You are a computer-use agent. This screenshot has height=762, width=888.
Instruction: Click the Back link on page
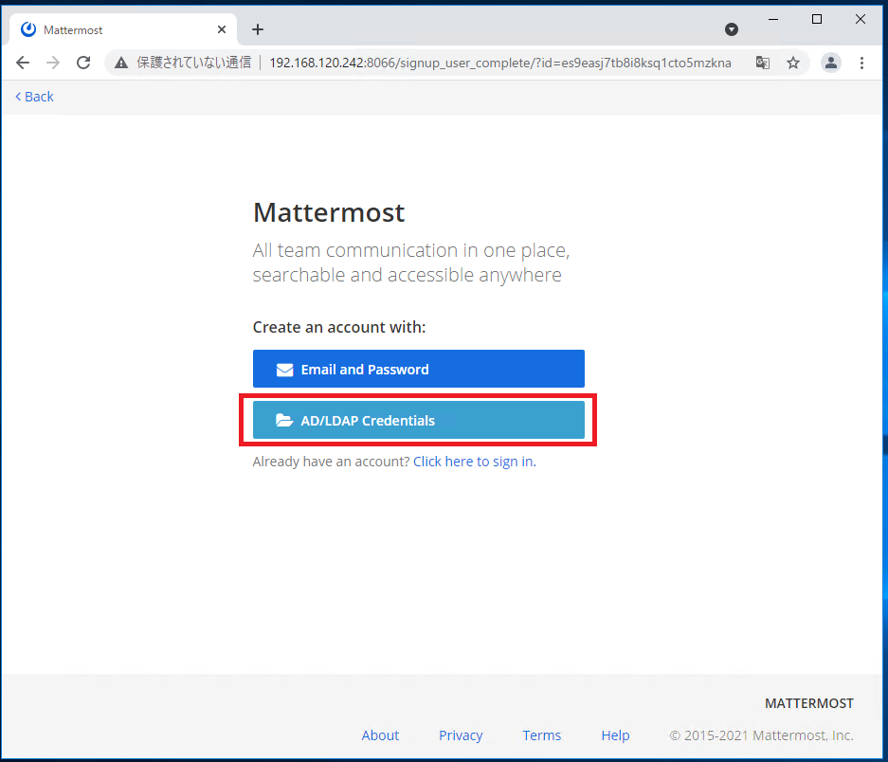[x=34, y=97]
